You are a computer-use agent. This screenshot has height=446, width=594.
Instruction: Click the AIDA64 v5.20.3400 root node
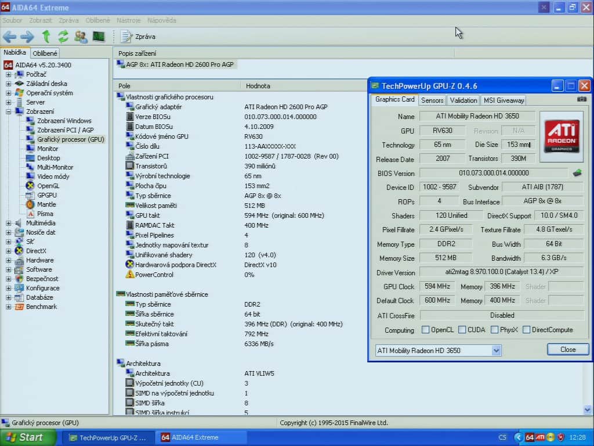(x=43, y=65)
